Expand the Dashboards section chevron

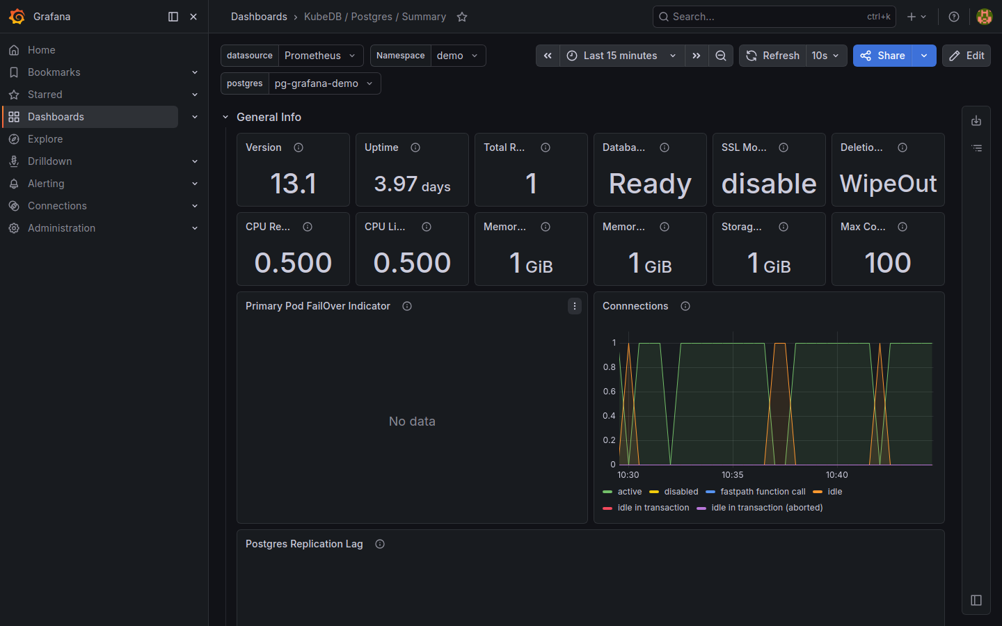[195, 117]
